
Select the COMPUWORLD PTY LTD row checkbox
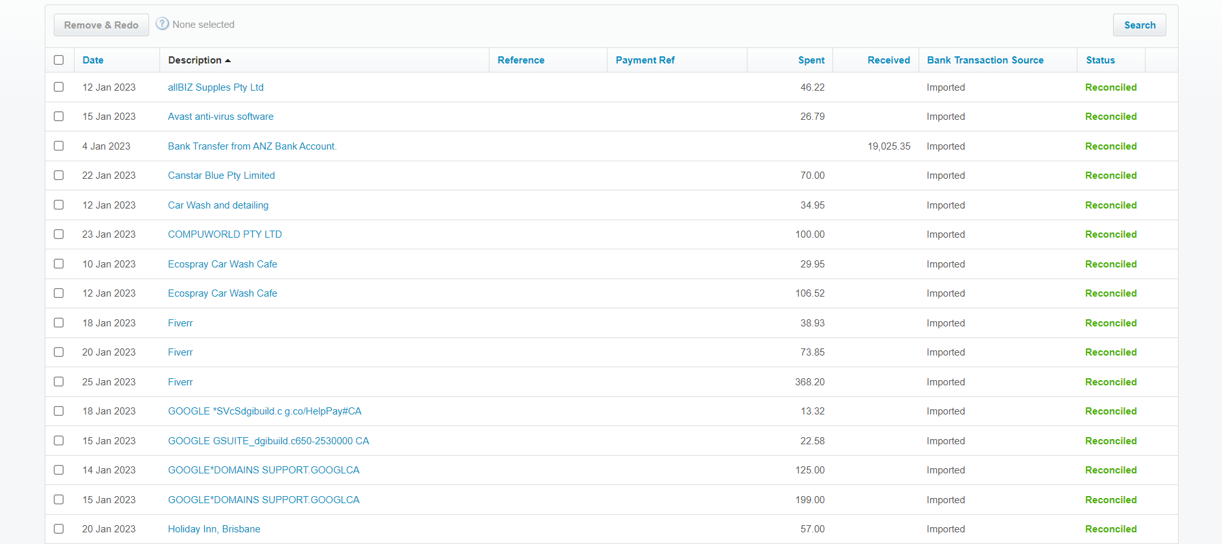[x=59, y=234]
